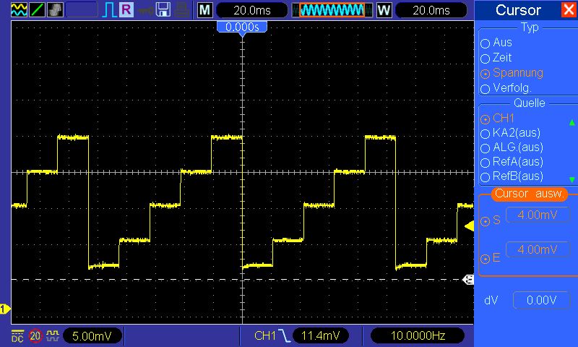Click the key lock icon

point(145,11)
